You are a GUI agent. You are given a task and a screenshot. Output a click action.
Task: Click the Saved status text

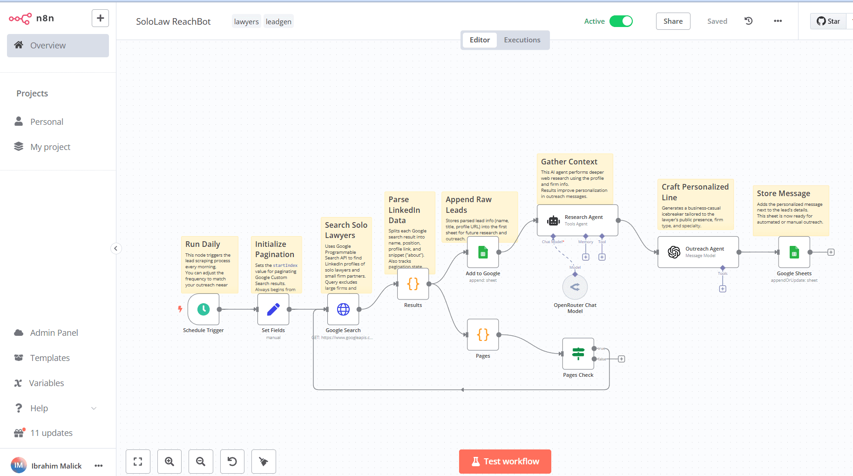(717, 21)
